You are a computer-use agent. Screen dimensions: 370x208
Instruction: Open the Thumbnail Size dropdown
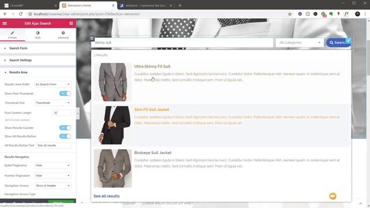[53, 103]
